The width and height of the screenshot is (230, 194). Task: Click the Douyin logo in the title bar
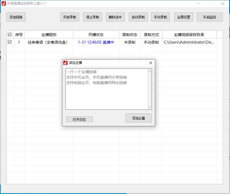(x=4, y=4)
